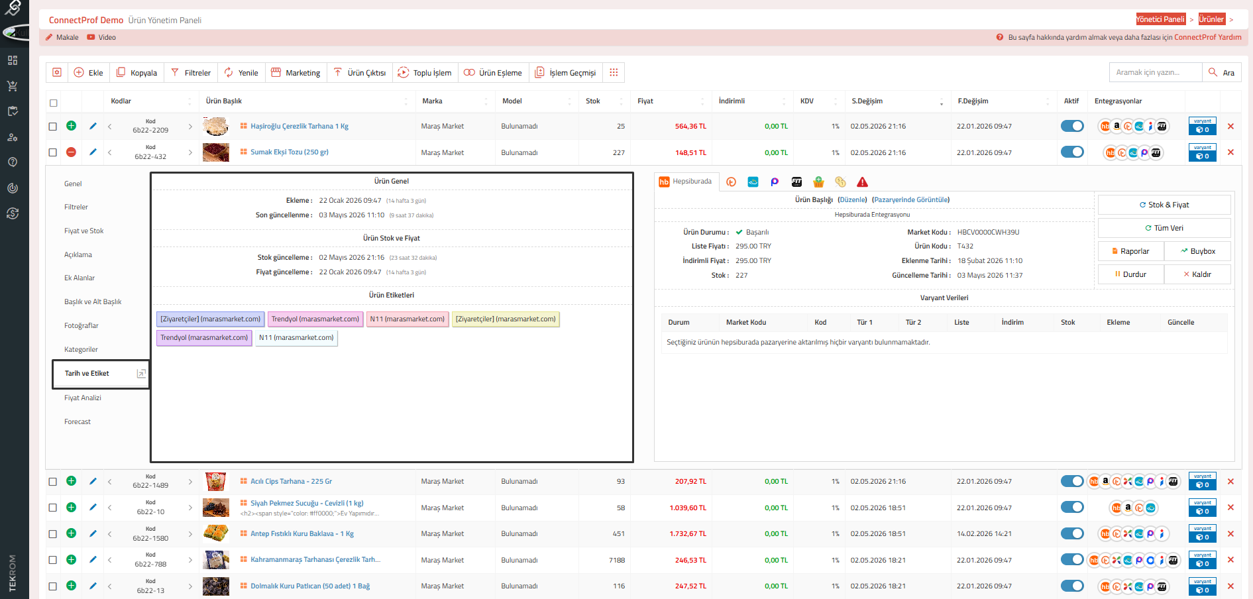Toggle Aktif switch for Antep Fıstıklı Kuru Baklava
Screen dimensions: 1253x599
[x=1072, y=533]
